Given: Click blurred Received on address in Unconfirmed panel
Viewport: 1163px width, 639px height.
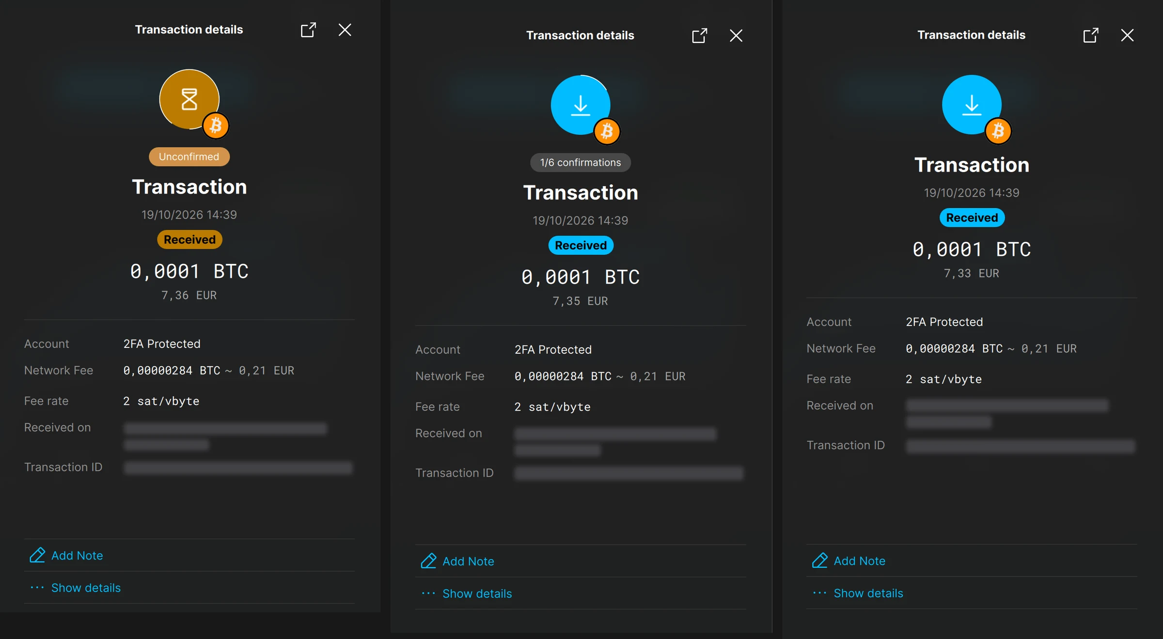Looking at the screenshot, I should [x=225, y=436].
